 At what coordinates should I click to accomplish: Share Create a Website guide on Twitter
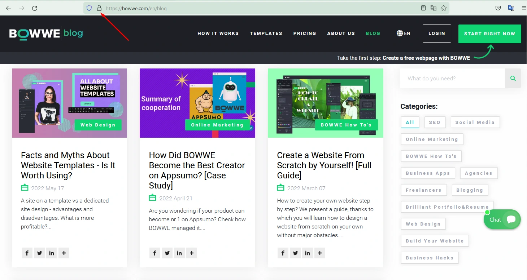295,253
